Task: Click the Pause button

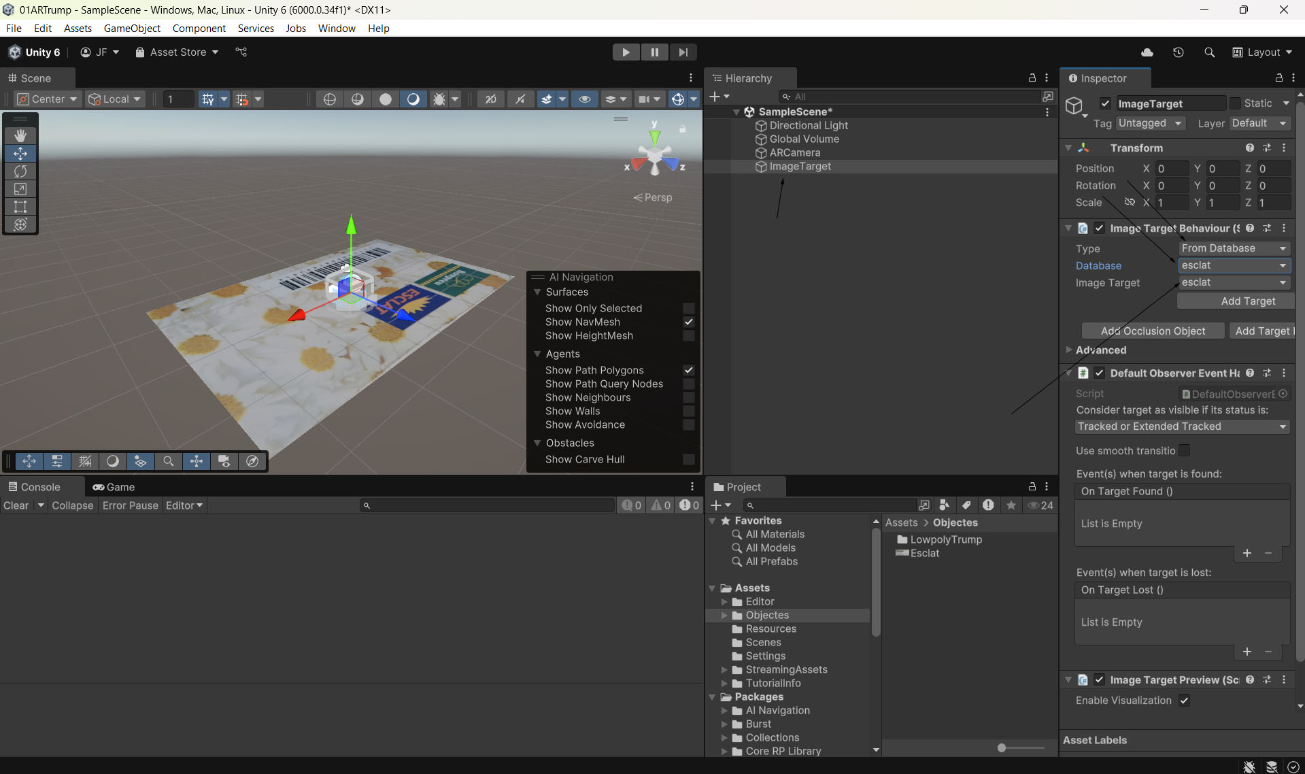Action: click(654, 52)
